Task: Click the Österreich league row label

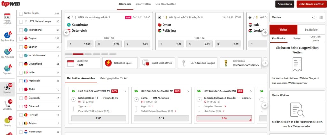Action: (x=34, y=98)
